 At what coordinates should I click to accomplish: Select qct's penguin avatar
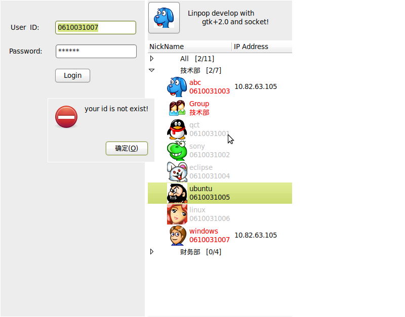tap(177, 129)
